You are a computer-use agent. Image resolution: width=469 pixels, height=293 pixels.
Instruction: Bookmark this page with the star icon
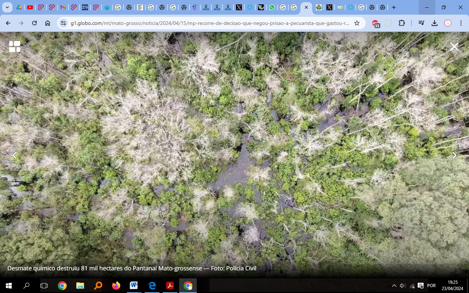point(357,23)
